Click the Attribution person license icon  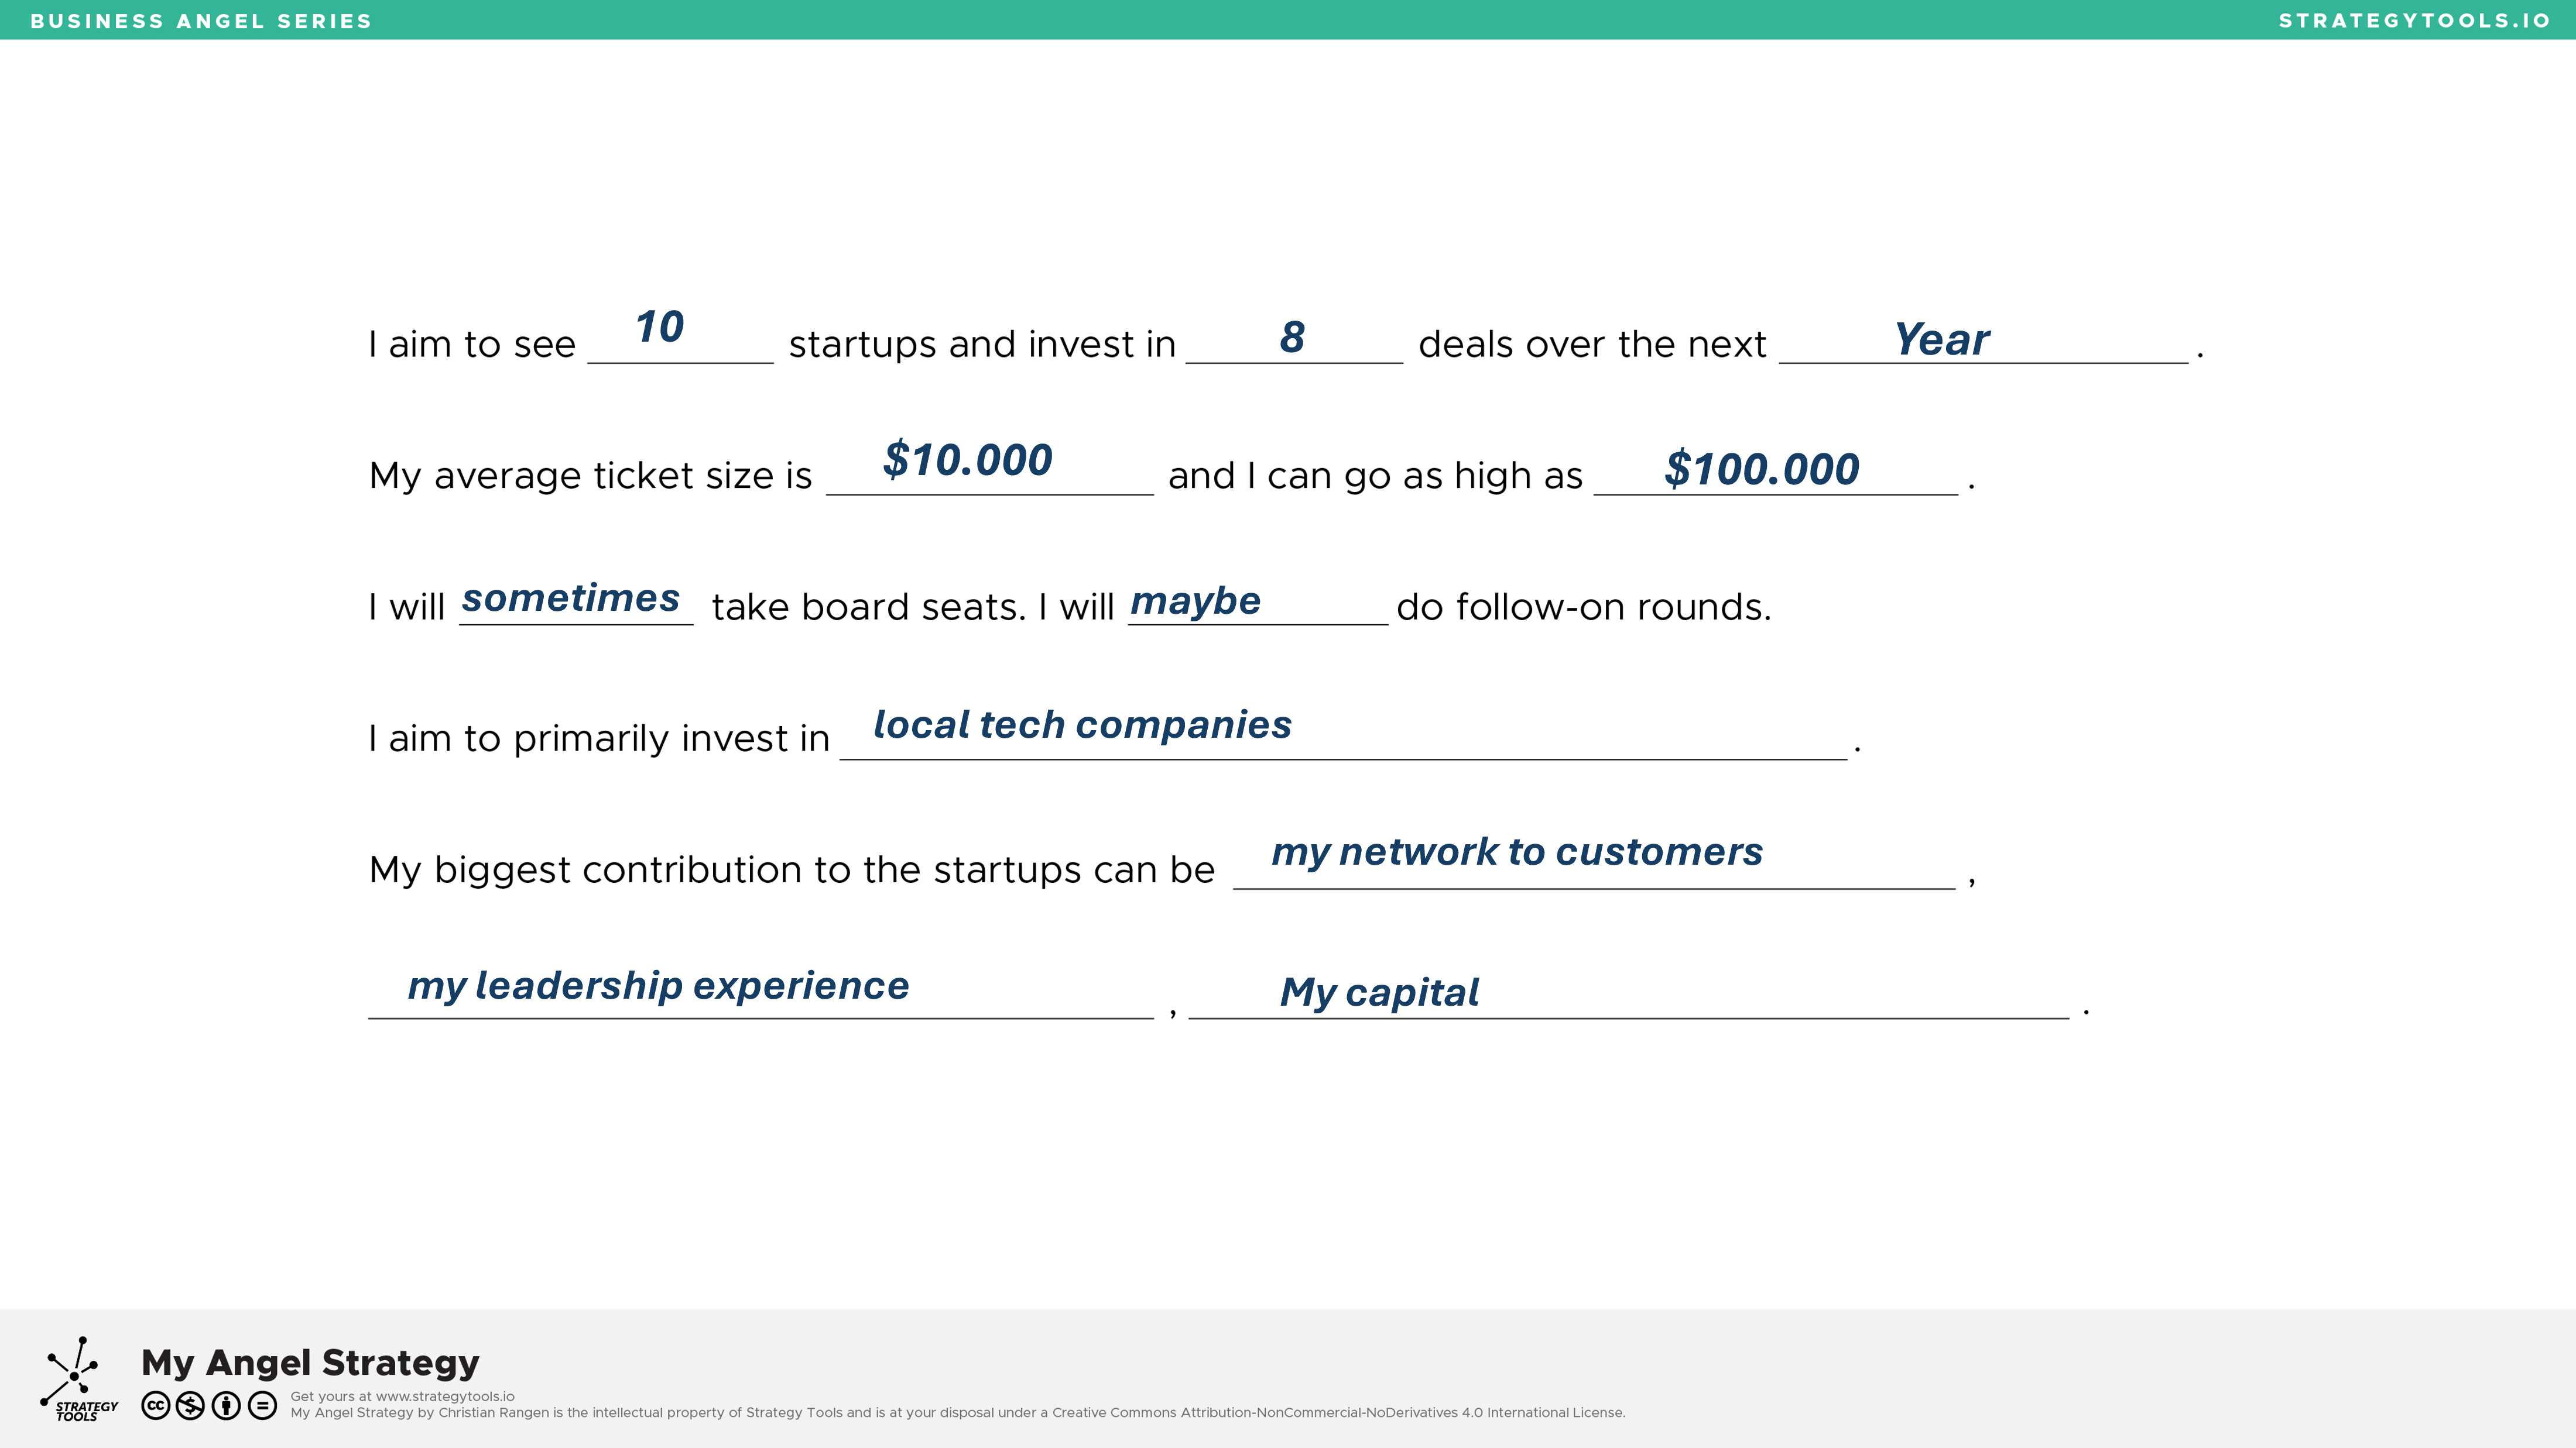click(x=226, y=1406)
